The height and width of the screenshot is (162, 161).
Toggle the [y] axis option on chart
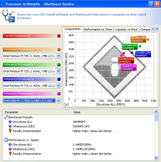pos(67,104)
